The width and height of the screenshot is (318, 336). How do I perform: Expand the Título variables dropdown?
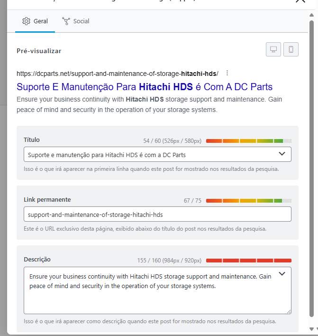[282, 154]
